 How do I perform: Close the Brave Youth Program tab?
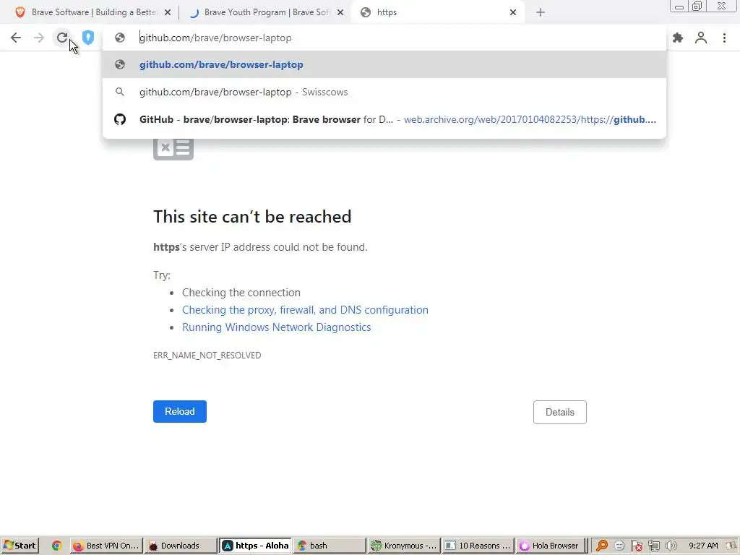[x=340, y=12]
